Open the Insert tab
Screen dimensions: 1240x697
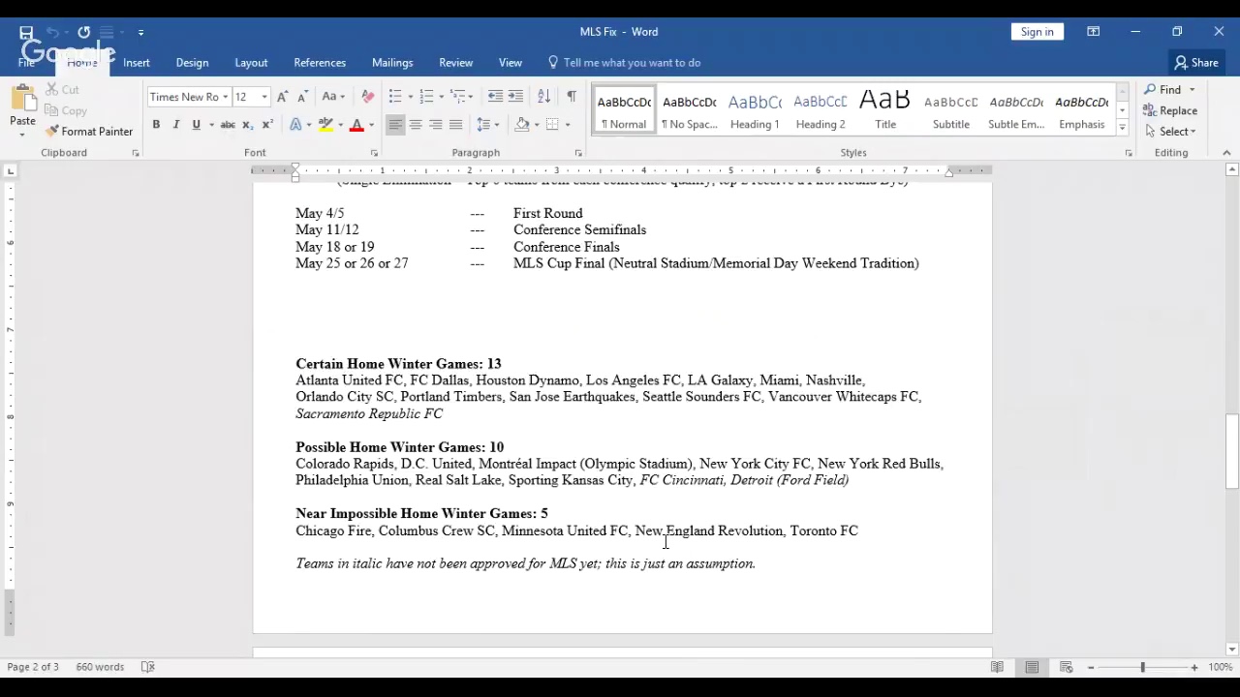137,63
